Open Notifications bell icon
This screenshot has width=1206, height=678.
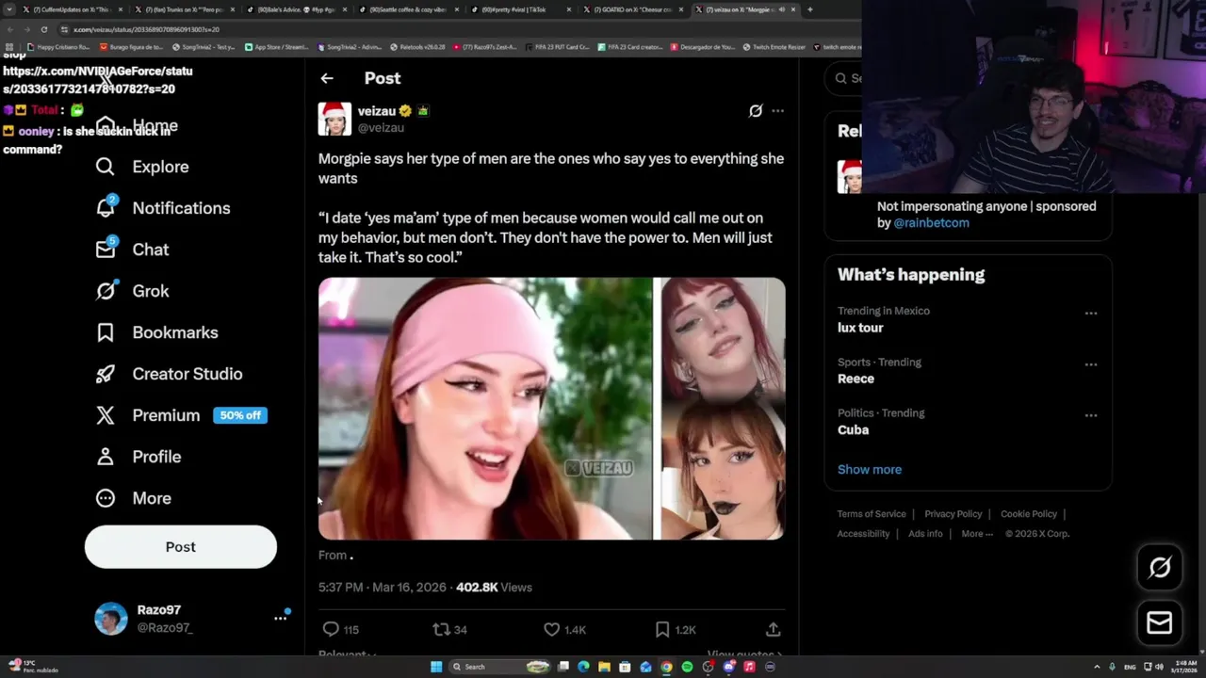click(106, 207)
